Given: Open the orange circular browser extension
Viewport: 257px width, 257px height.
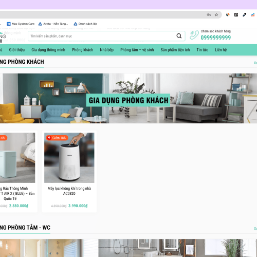Looking at the screenshot, I should 228,15.
